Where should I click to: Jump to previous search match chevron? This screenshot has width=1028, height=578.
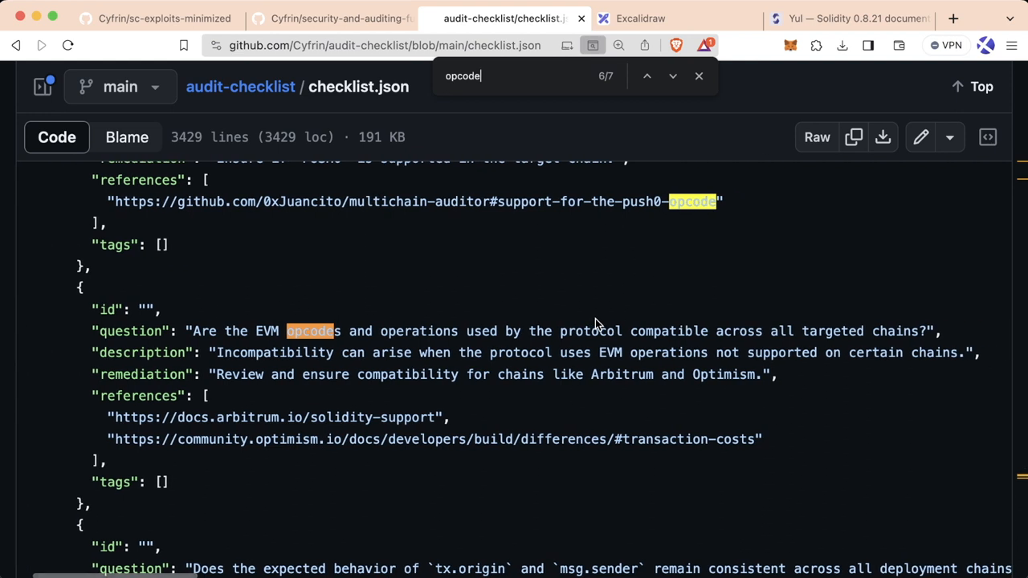click(647, 75)
